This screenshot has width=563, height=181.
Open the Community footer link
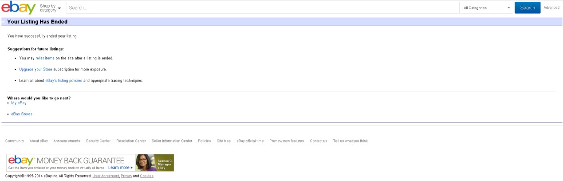(x=15, y=141)
